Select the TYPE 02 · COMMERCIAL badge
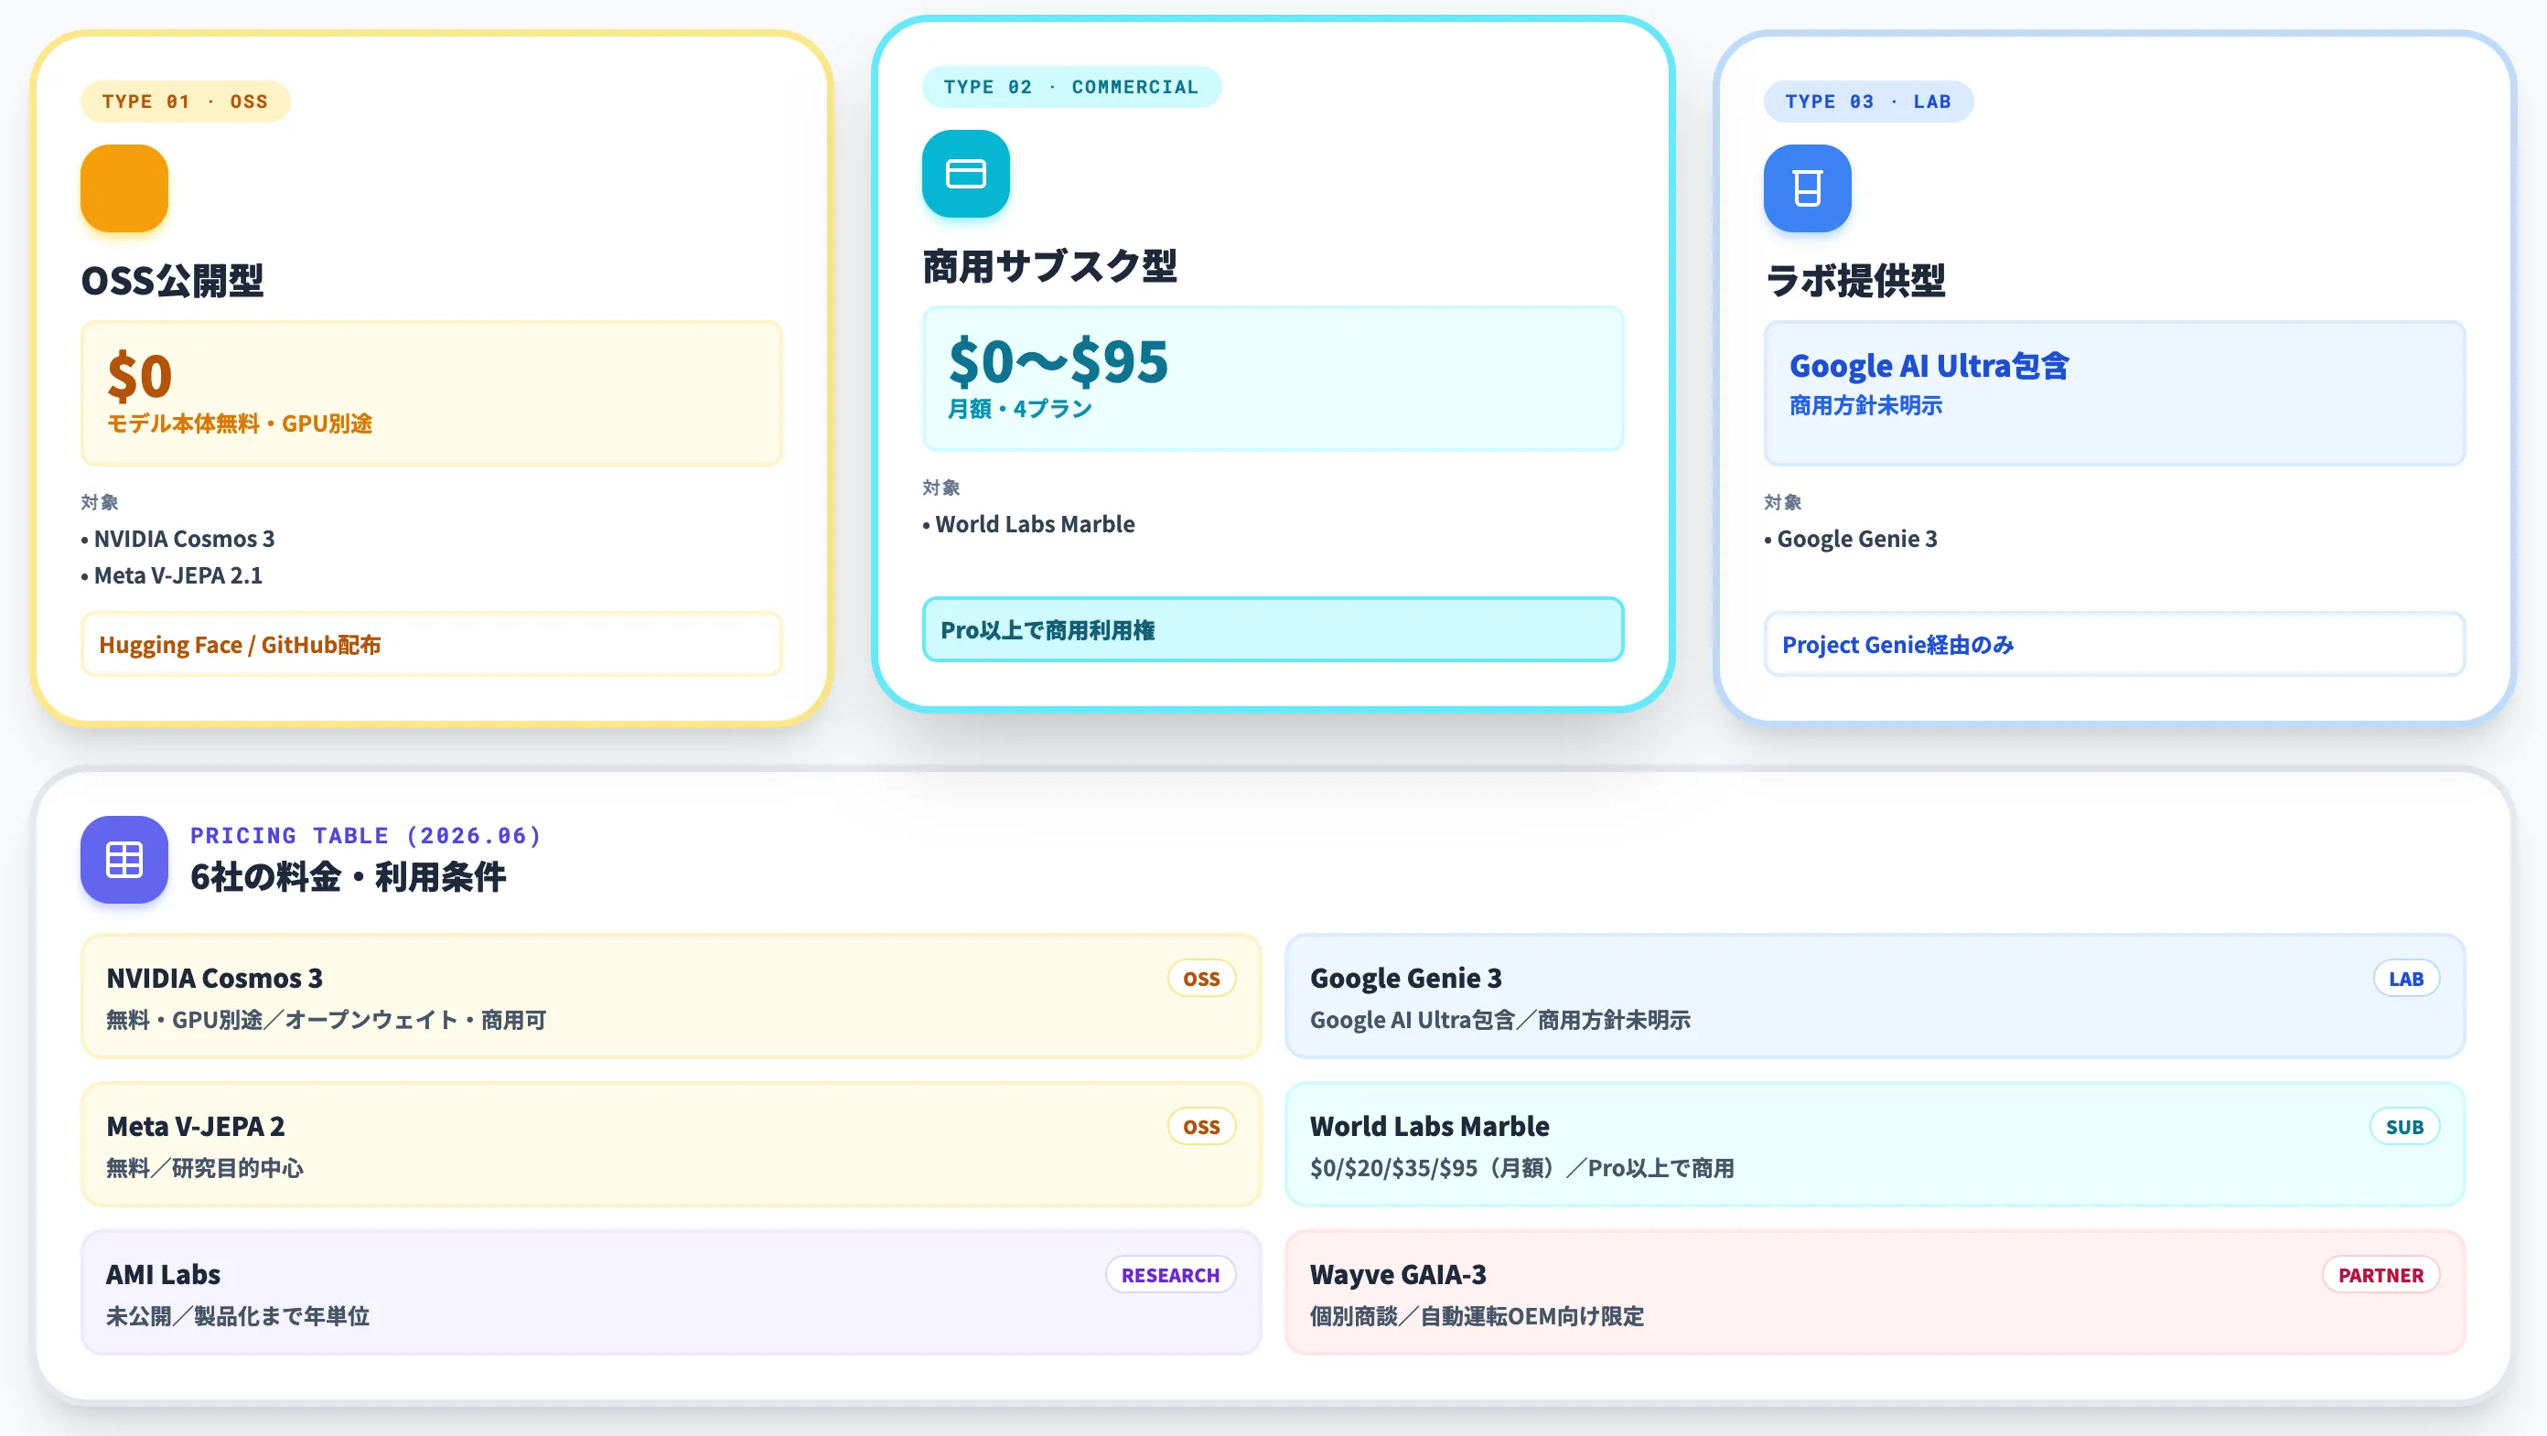 pyautogui.click(x=1072, y=87)
